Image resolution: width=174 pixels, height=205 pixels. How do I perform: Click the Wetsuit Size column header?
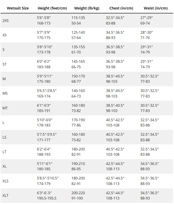click(x=18, y=8)
